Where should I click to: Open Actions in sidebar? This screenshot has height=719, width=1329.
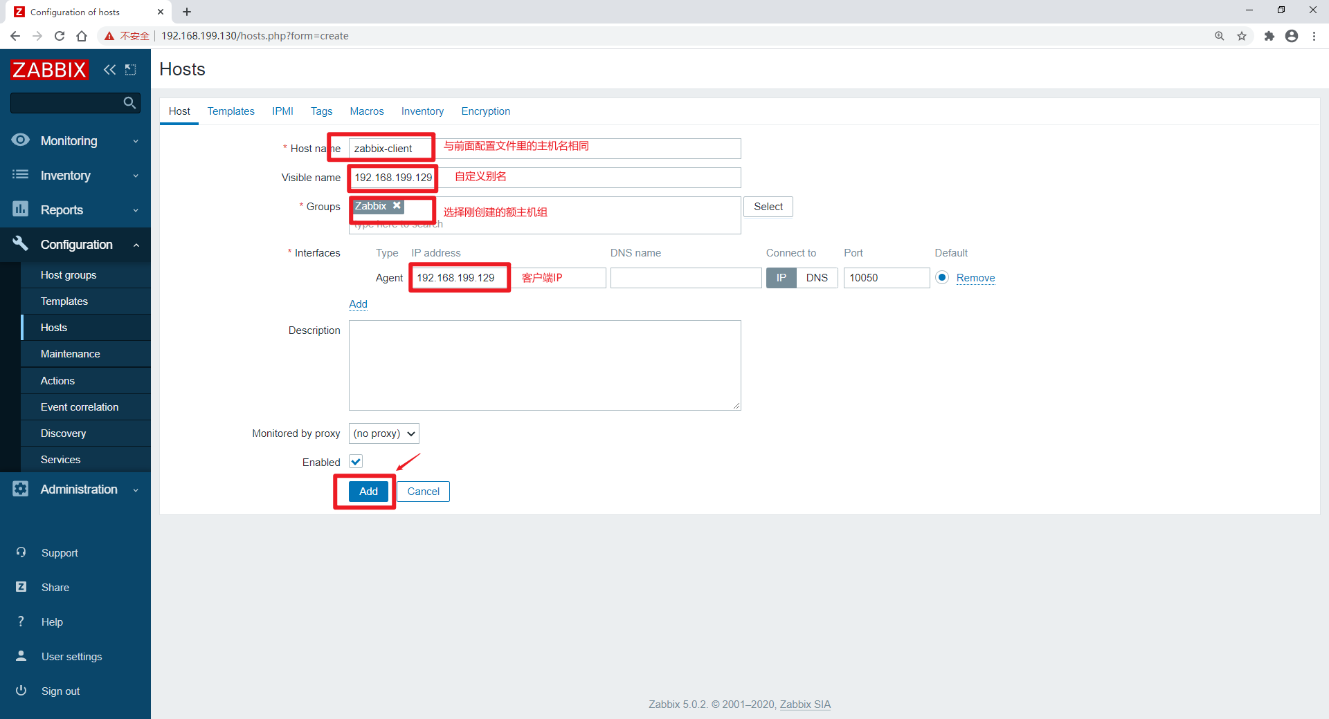click(86, 380)
